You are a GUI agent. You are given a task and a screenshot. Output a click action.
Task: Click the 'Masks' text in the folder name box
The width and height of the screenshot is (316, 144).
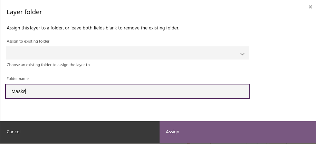point(18,91)
